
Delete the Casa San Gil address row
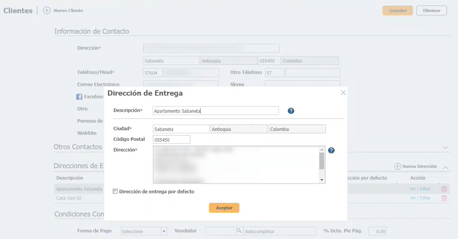point(444,198)
